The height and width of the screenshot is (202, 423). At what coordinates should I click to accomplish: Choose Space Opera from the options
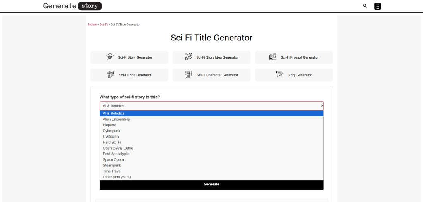point(113,160)
